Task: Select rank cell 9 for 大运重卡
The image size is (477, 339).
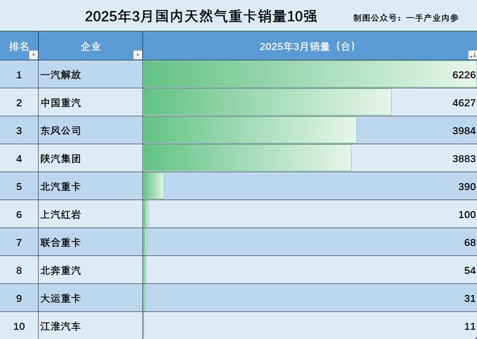Action: tap(20, 299)
